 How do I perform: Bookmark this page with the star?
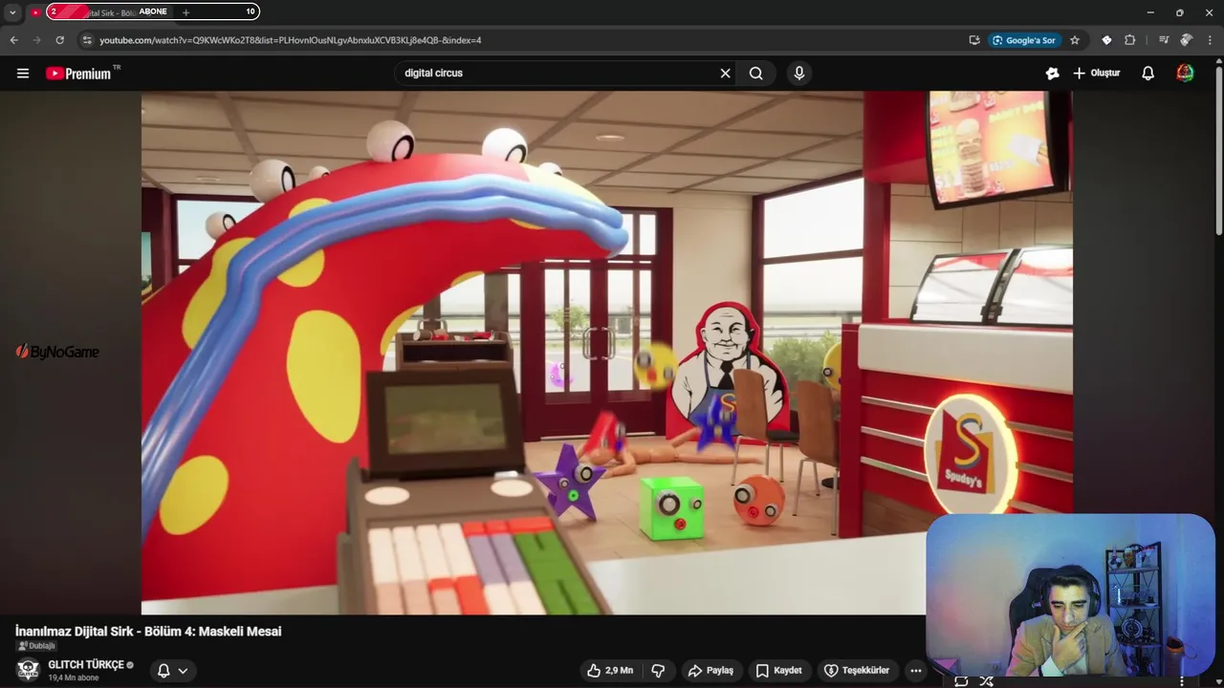pyautogui.click(x=1075, y=40)
